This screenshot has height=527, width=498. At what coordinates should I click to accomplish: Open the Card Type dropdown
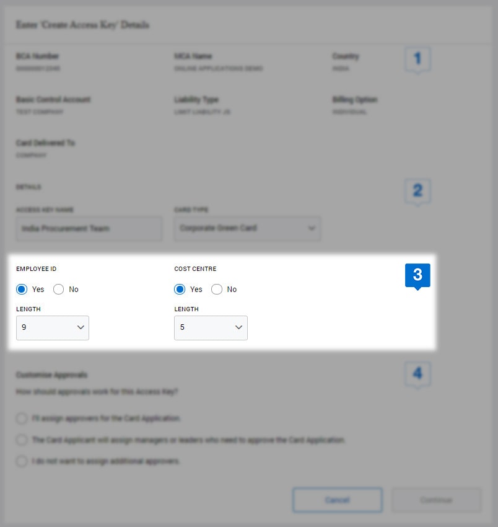(247, 228)
